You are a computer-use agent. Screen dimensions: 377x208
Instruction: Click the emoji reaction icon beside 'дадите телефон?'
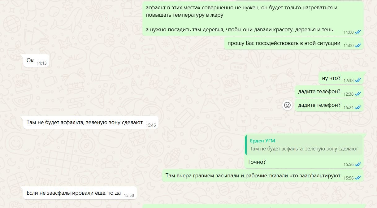pyautogui.click(x=288, y=105)
